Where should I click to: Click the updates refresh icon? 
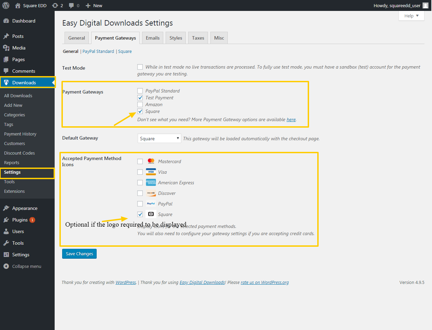(x=55, y=5)
